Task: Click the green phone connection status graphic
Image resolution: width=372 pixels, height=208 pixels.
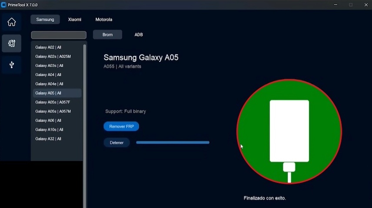Action: pyautogui.click(x=289, y=131)
